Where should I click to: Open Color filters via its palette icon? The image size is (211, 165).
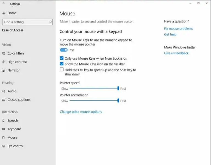tap(4, 53)
